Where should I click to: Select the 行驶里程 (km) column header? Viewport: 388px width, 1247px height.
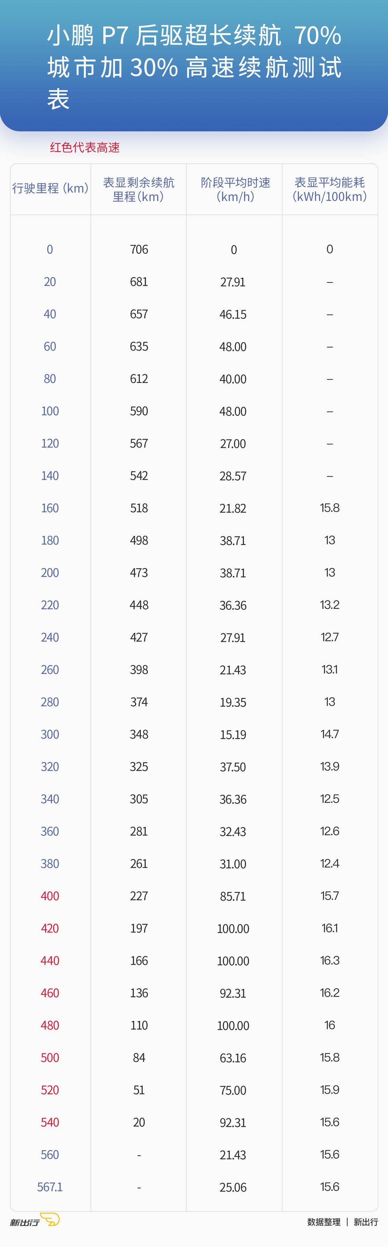tap(50, 188)
